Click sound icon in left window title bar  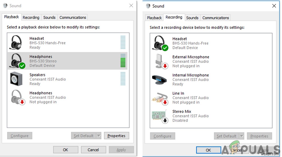tap(5, 6)
